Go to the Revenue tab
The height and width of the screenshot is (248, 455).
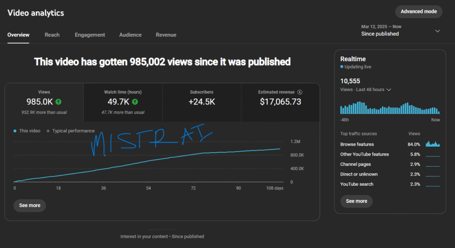coord(166,35)
